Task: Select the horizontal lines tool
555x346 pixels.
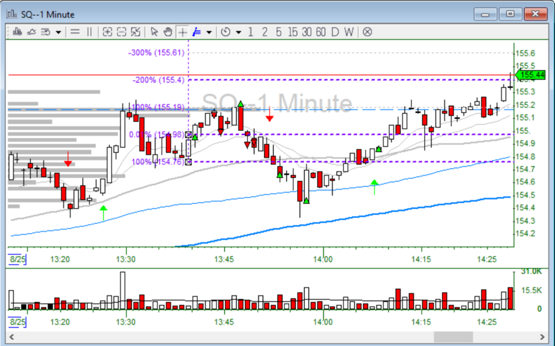Action: pos(75,32)
